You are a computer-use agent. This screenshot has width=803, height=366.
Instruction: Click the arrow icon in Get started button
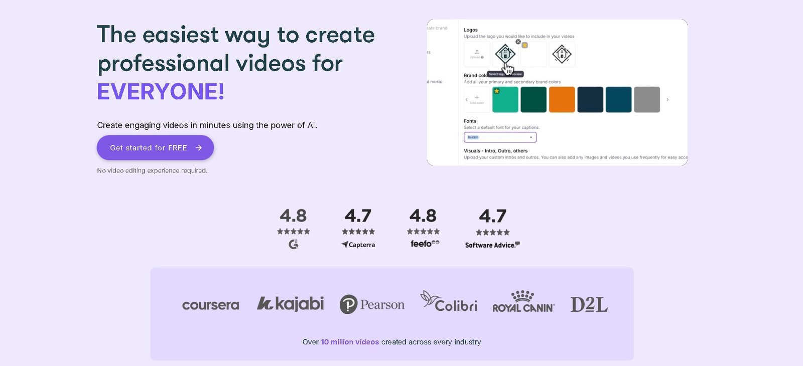coord(199,148)
